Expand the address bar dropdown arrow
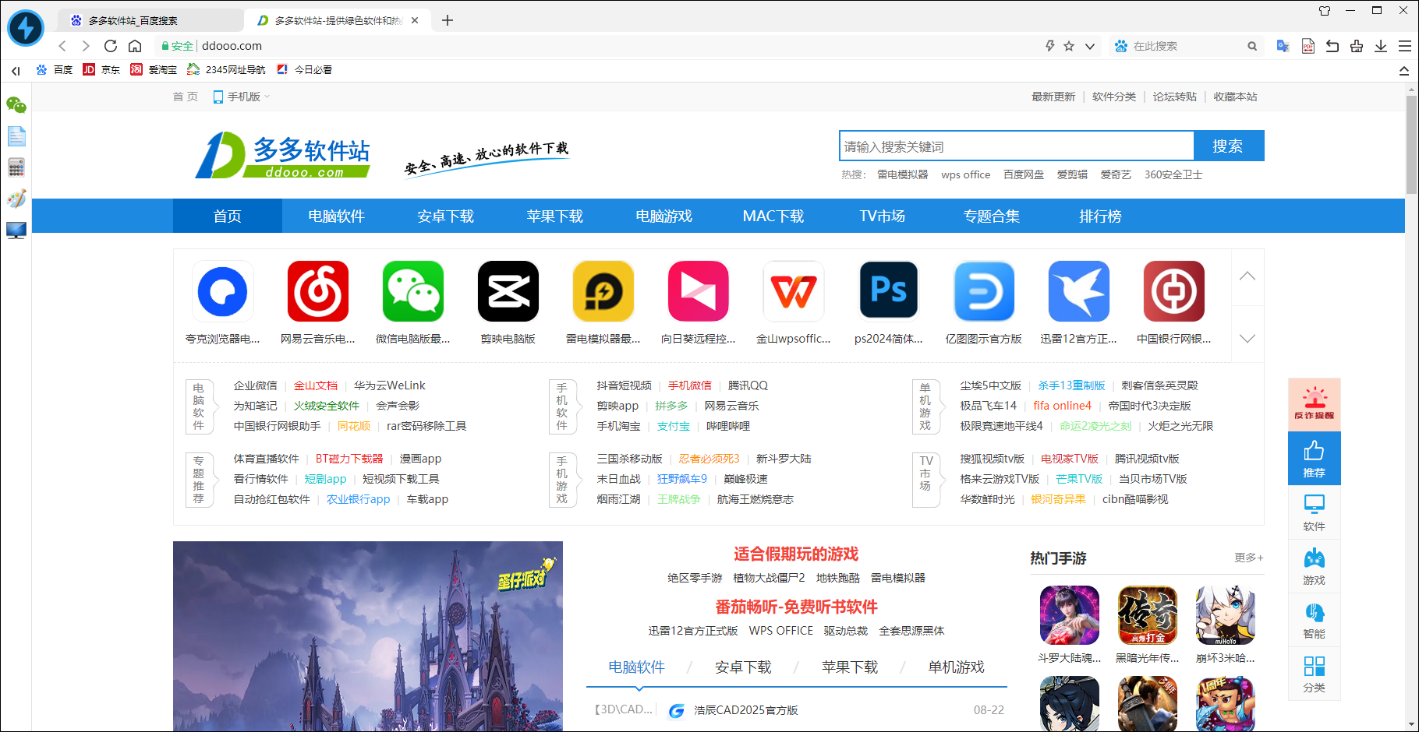 [x=1090, y=46]
